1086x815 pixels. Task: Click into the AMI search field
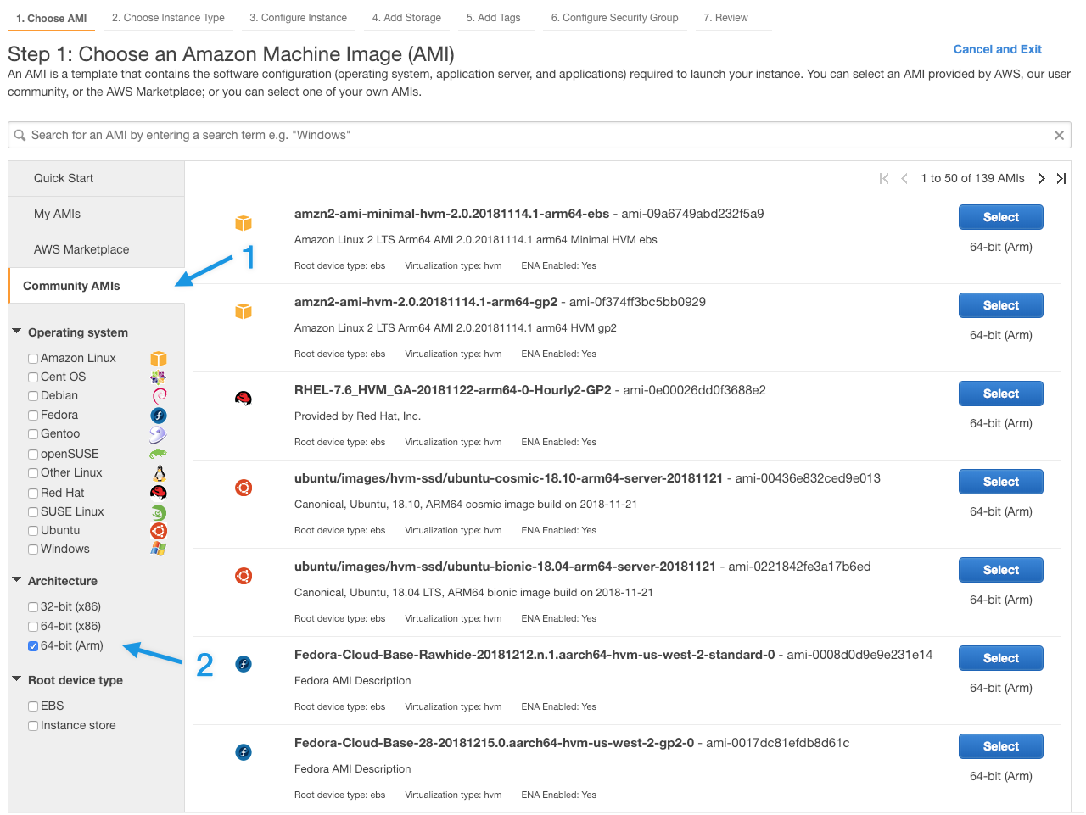point(539,135)
